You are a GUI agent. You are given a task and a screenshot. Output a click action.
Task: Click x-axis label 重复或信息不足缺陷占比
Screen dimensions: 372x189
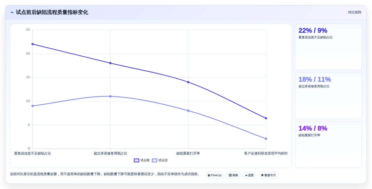[x=32, y=153]
